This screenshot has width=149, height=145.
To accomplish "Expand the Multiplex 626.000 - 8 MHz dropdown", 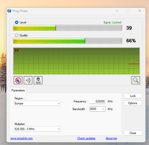I will coord(38,129).
